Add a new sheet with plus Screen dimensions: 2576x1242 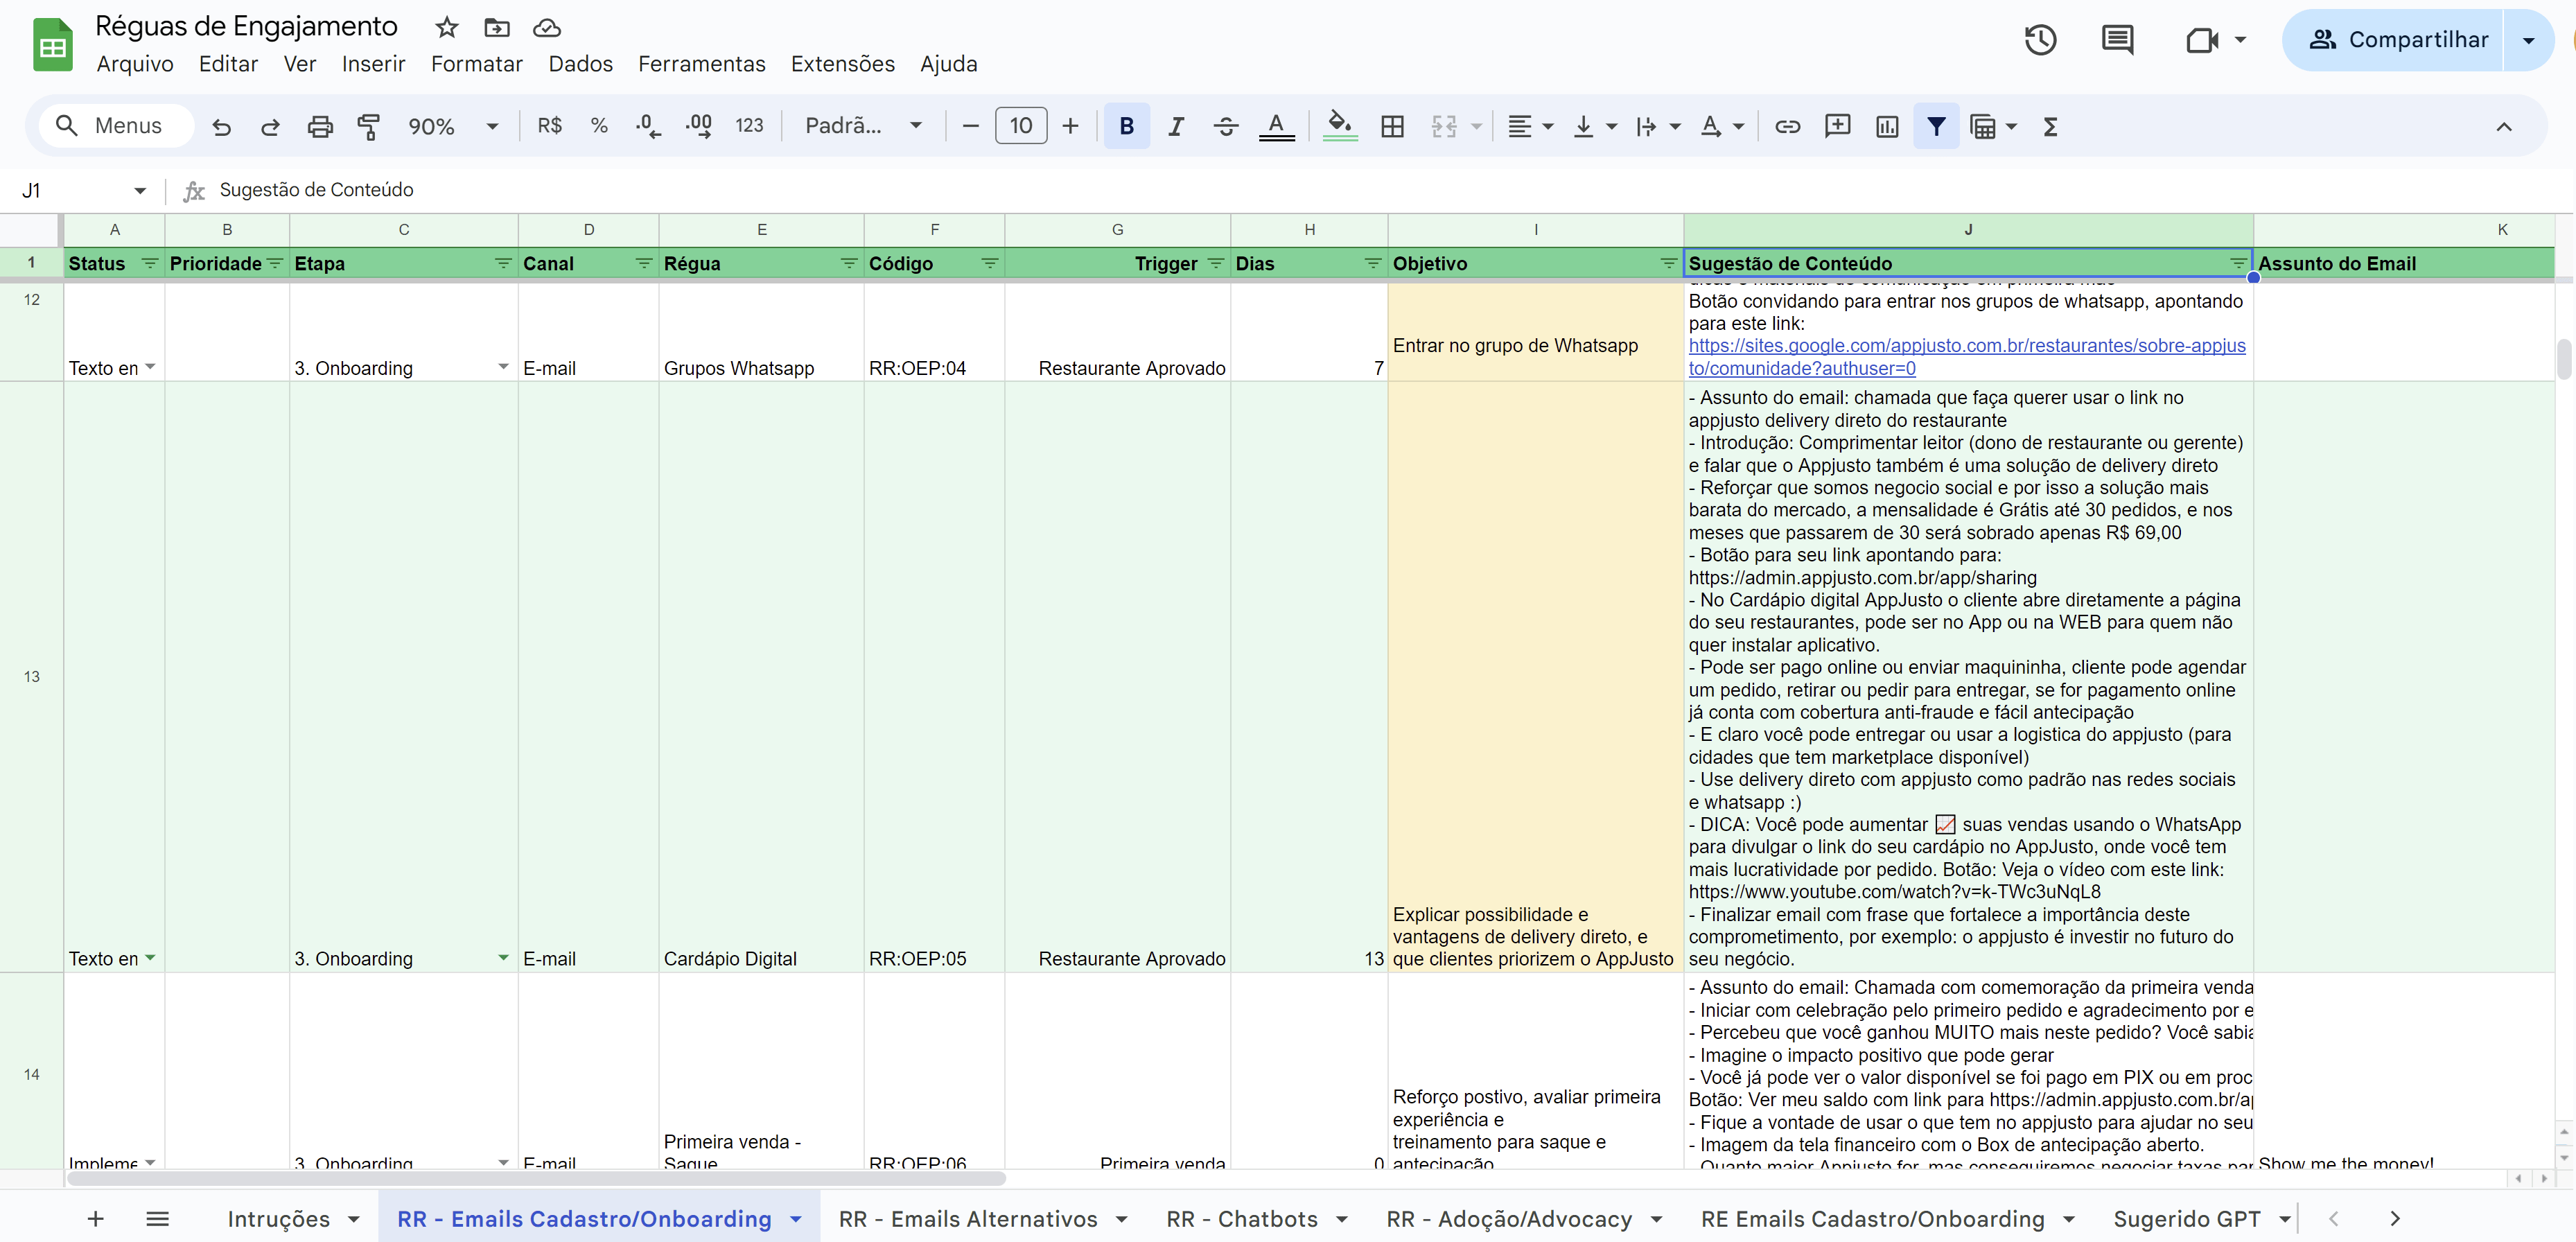tap(96, 1218)
